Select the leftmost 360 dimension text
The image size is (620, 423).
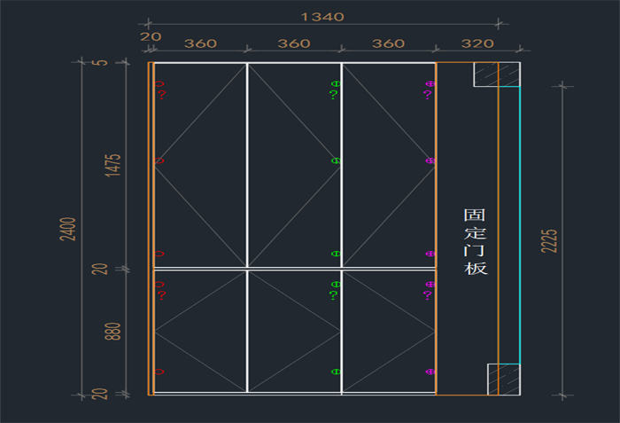[x=199, y=43]
